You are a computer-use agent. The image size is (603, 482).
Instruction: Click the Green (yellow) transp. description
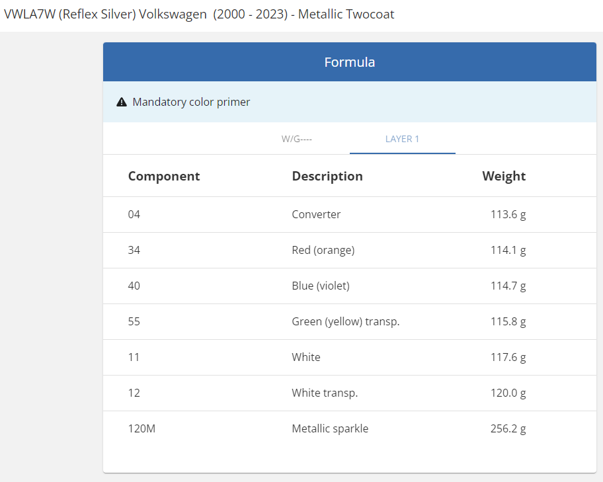pos(346,321)
